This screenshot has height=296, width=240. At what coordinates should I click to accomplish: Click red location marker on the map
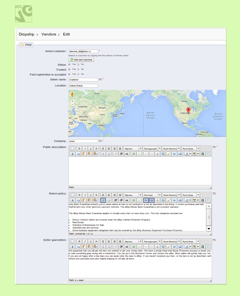pyautogui.click(x=189, y=111)
